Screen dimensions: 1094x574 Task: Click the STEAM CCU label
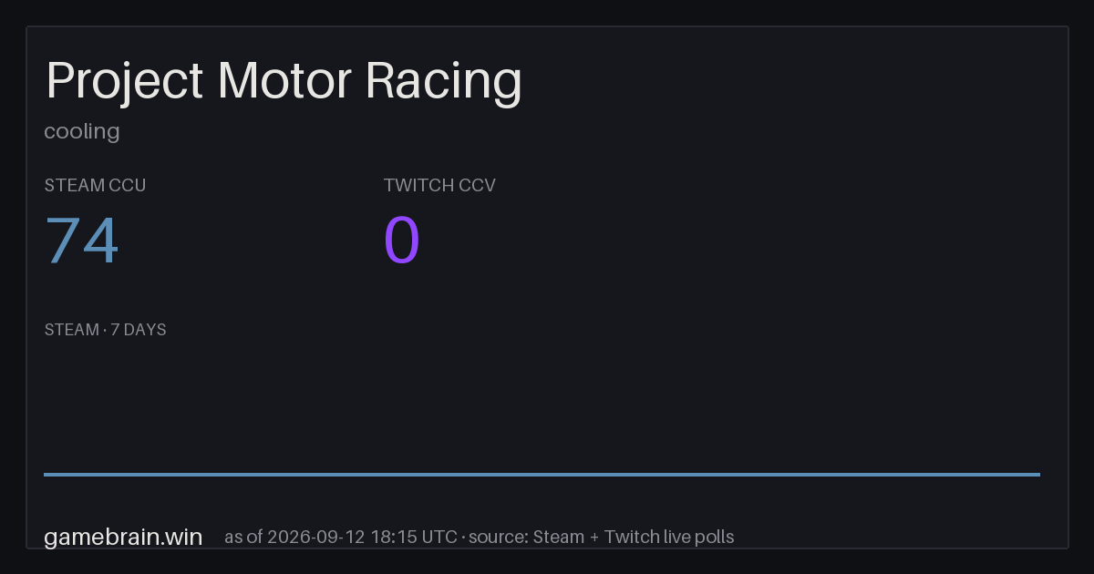[x=95, y=185]
